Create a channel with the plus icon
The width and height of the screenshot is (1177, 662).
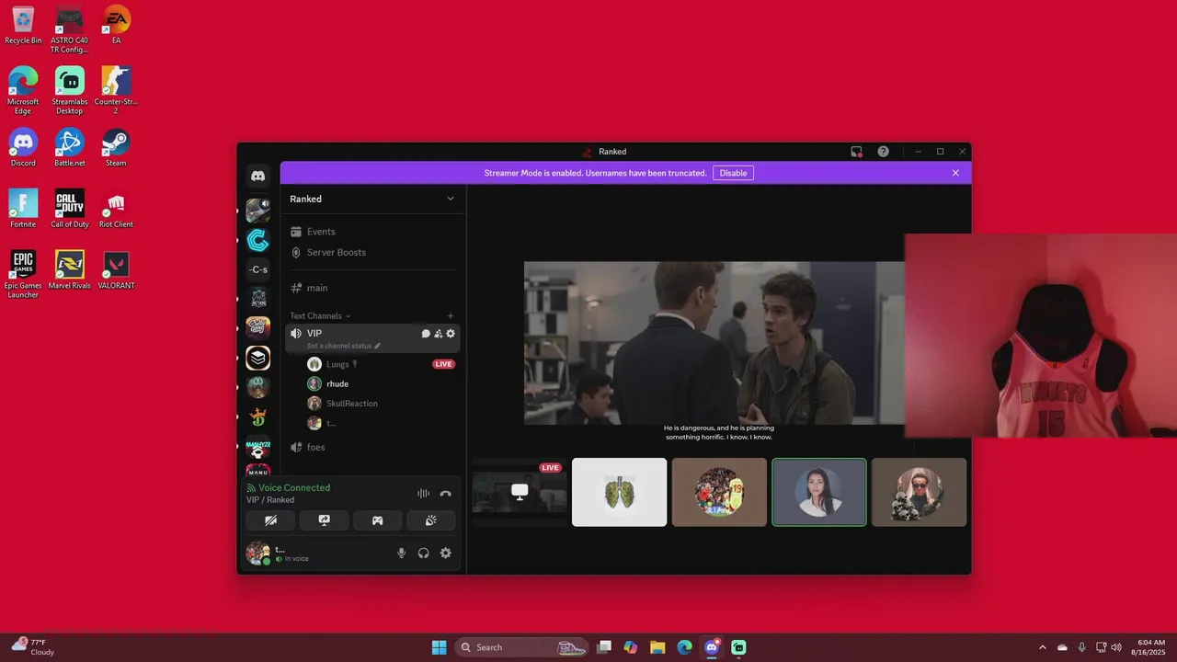point(450,315)
